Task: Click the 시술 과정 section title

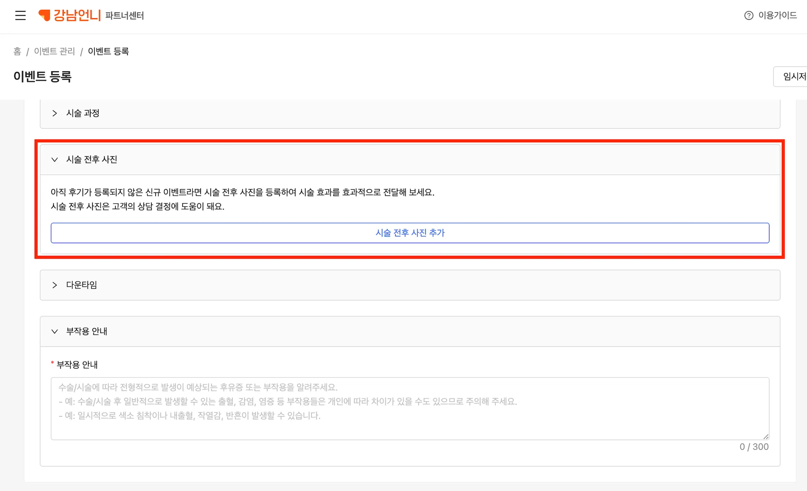Action: [83, 113]
